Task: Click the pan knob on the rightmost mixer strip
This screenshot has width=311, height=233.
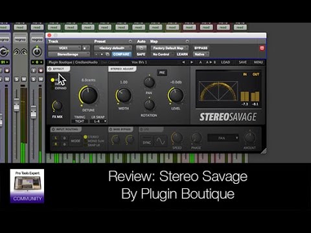Action: tap(37, 52)
